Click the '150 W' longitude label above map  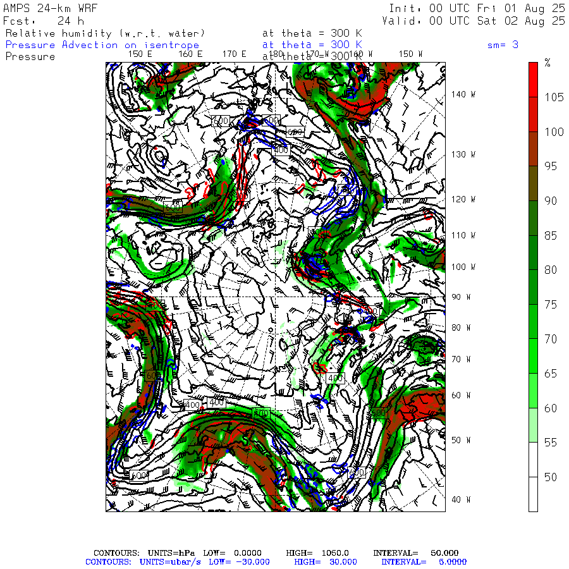410,54
